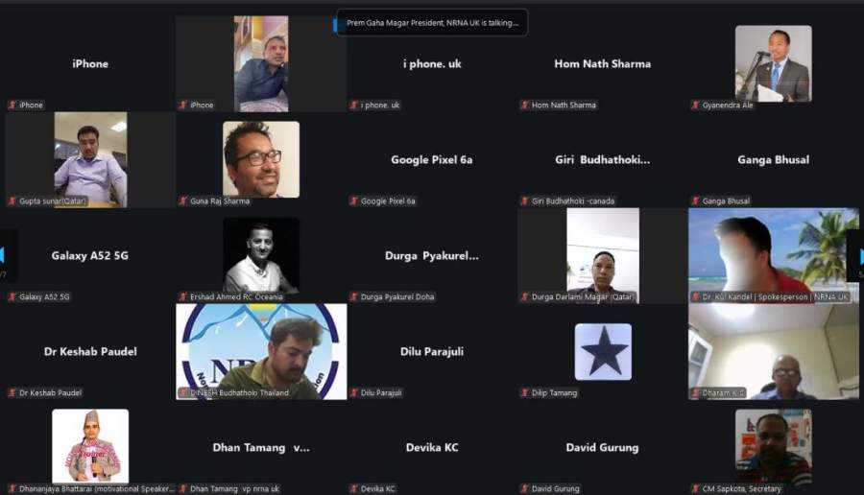The width and height of the screenshot is (864, 495).
Task: Select Gyanendra Ale's podium photo tile
Action: [x=773, y=63]
